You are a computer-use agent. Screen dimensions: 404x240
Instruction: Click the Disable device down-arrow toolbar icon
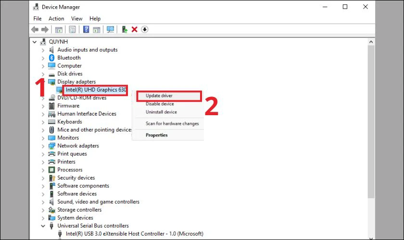(145, 30)
